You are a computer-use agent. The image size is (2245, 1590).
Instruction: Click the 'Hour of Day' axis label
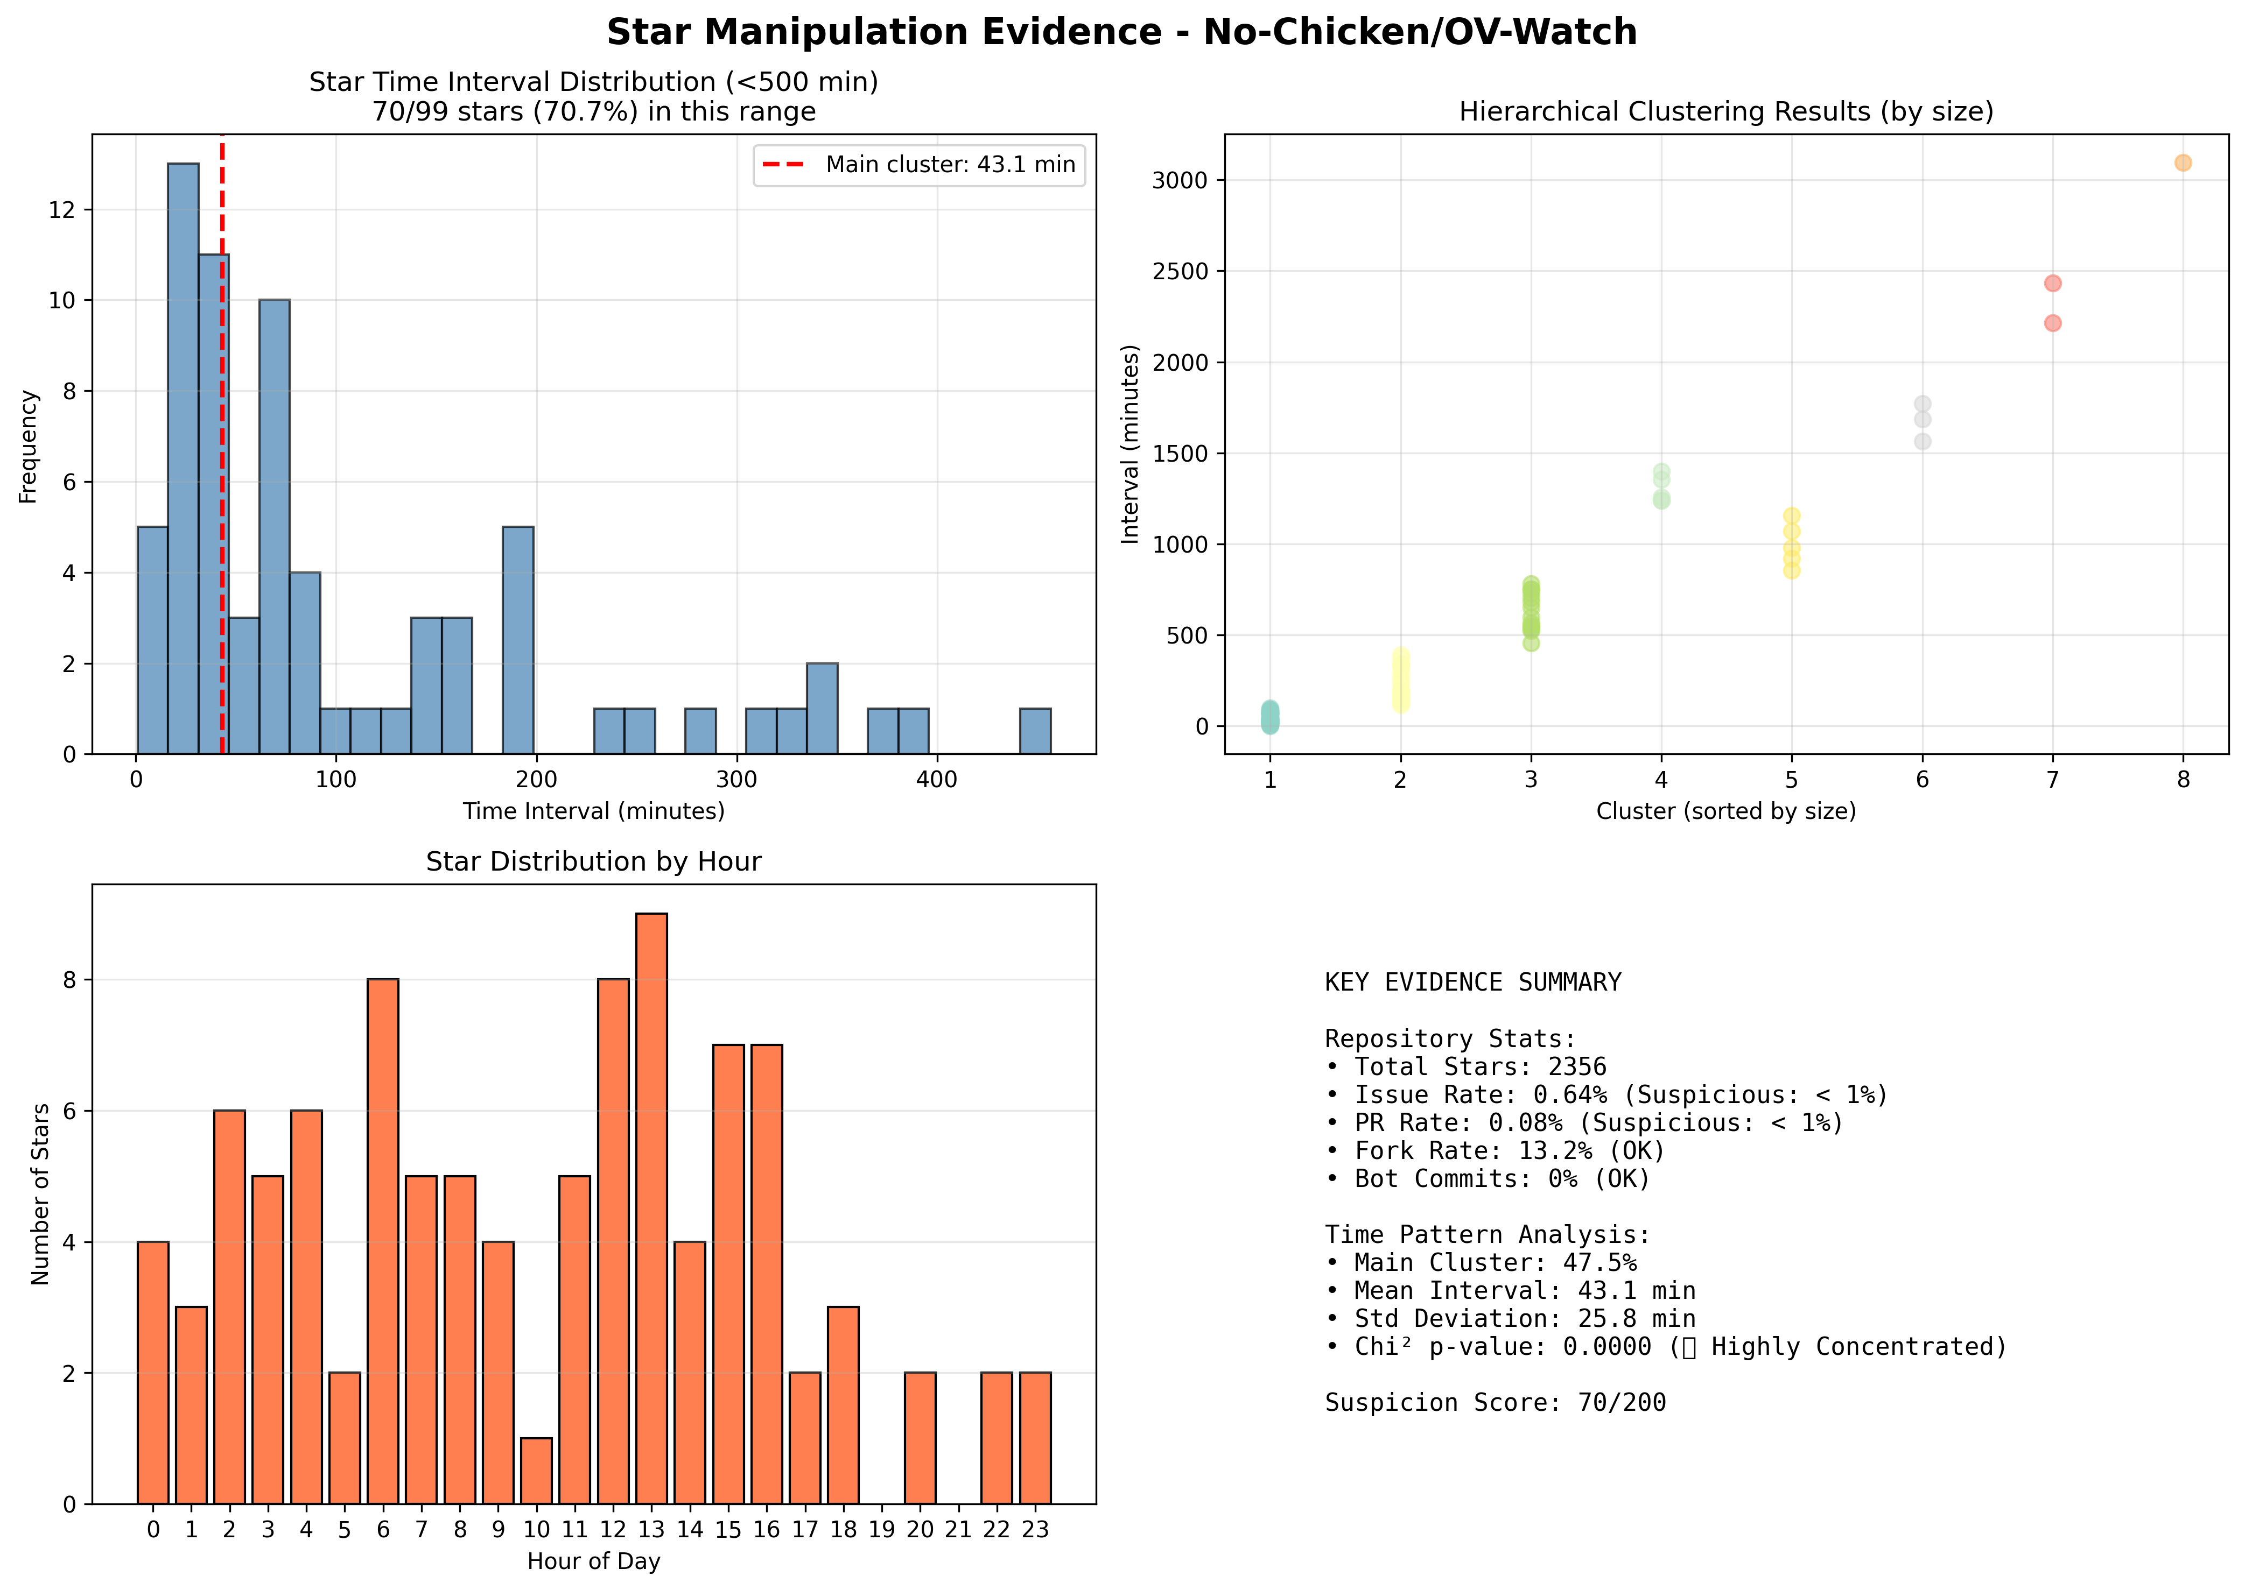(x=594, y=1561)
